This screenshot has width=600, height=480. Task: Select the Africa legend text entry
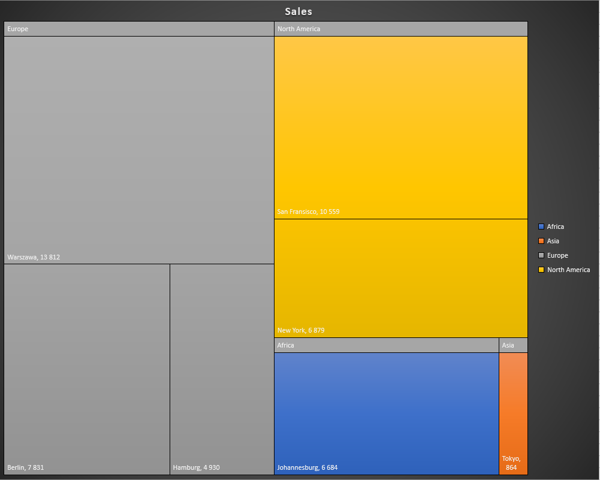tap(556, 227)
